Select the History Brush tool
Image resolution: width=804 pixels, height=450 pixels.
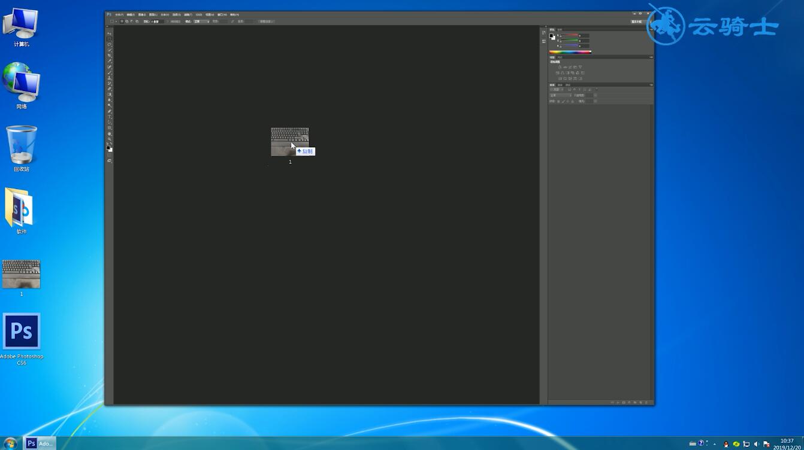110,83
